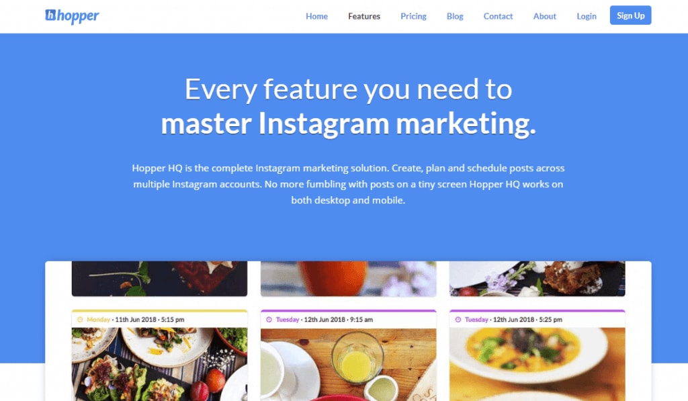The image size is (688, 401).
Task: Click the Sign Up button
Action: coord(630,15)
